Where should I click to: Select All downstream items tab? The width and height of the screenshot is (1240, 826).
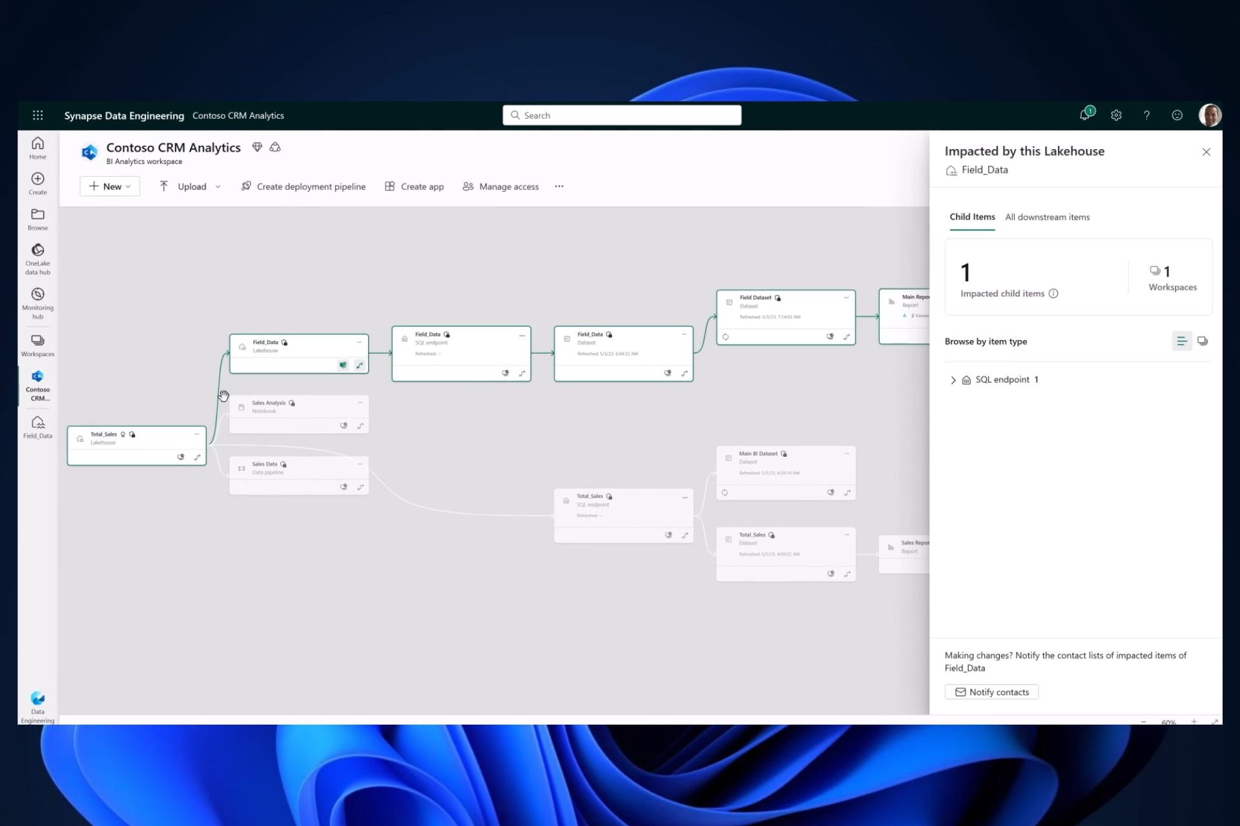tap(1048, 217)
